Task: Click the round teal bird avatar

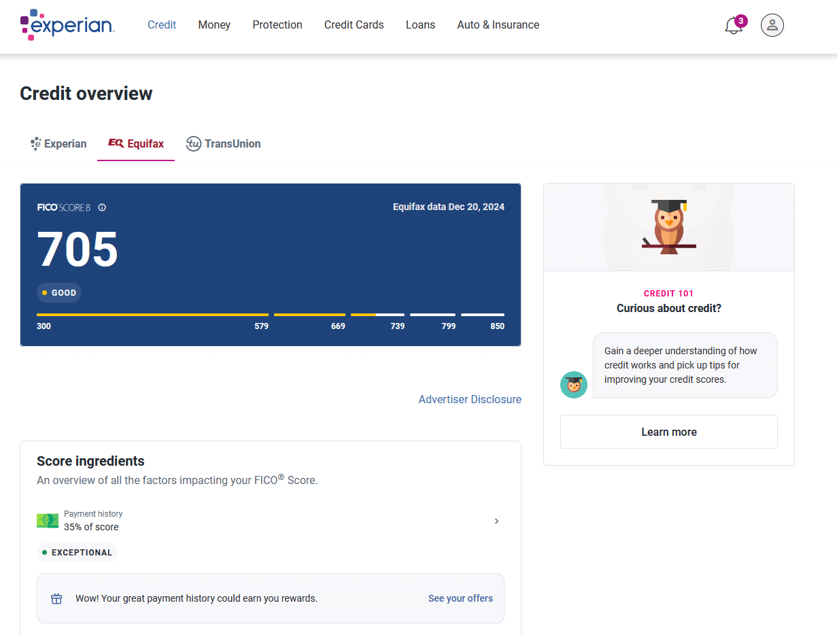Action: pos(573,385)
